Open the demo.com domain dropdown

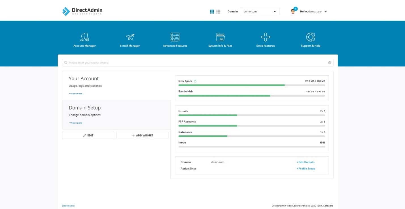point(260,12)
